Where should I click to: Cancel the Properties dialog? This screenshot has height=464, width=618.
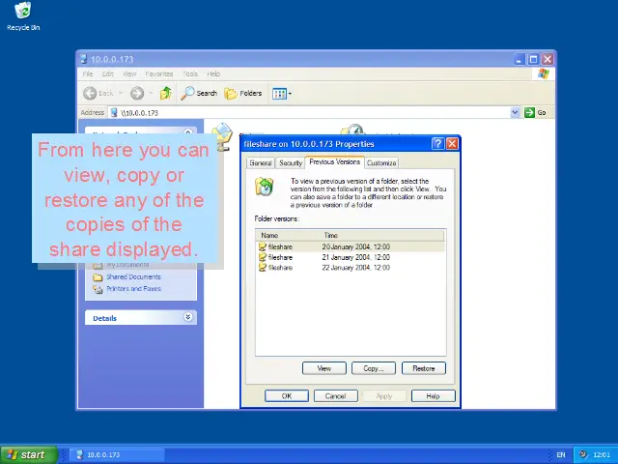(335, 395)
